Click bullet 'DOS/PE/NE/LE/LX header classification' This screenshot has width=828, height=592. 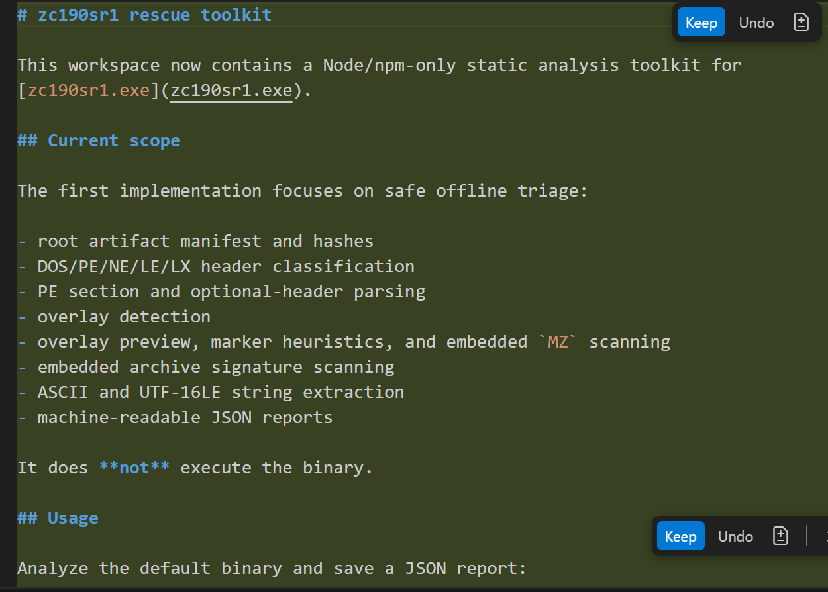click(226, 267)
